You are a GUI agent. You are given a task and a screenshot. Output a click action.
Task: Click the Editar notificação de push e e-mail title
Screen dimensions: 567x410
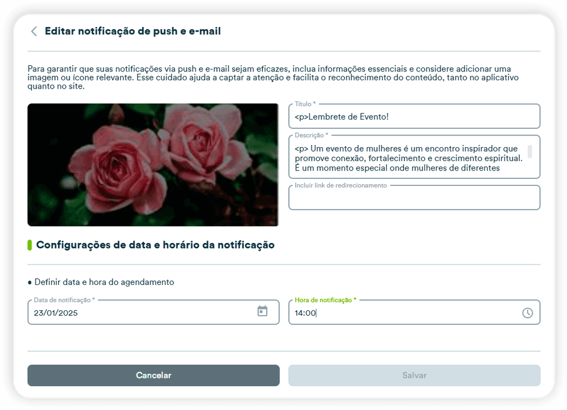pos(133,32)
